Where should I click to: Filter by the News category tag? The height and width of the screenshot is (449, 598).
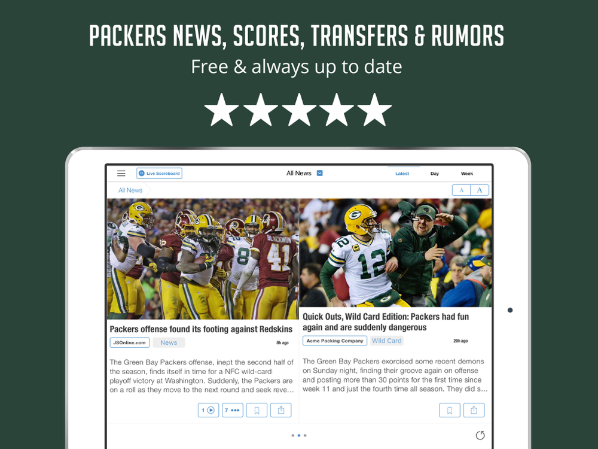[169, 342]
